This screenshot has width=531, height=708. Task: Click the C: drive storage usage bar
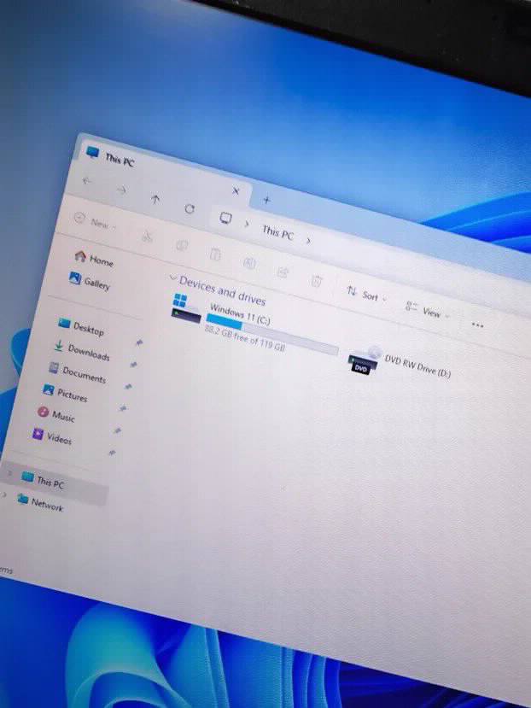271,335
